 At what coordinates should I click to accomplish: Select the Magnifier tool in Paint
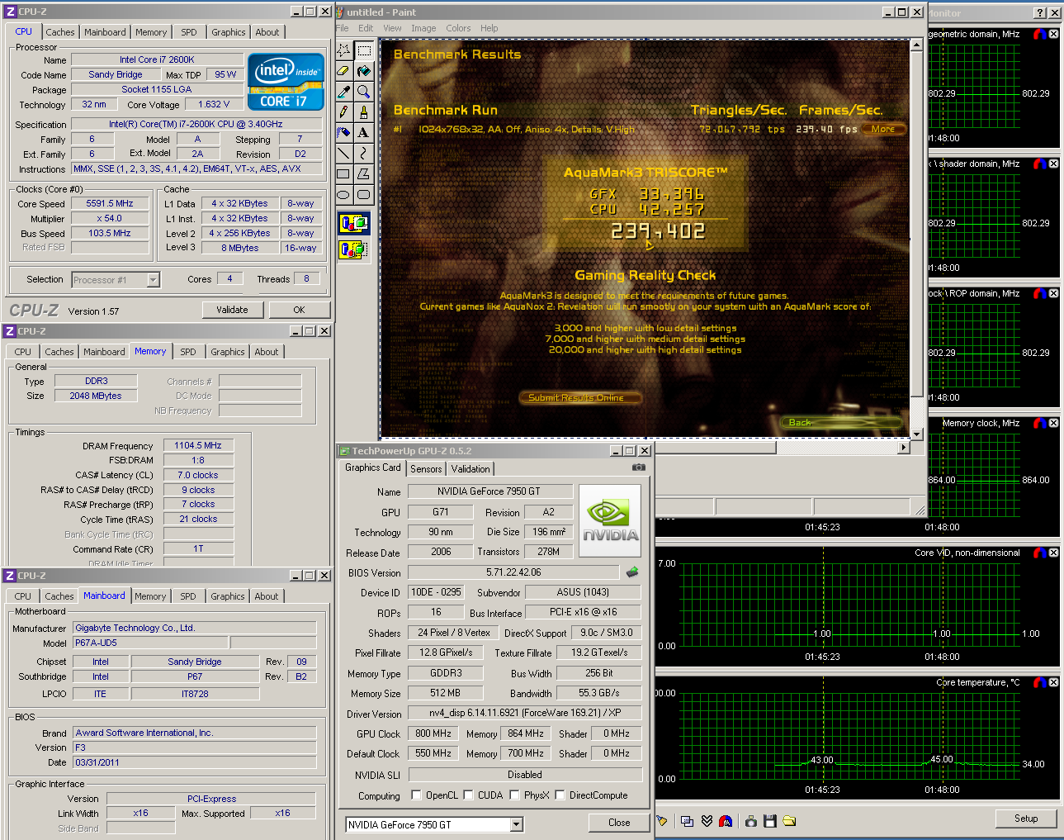tap(363, 92)
